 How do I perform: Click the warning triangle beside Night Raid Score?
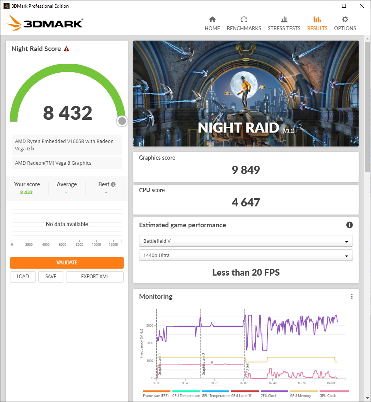coord(66,49)
